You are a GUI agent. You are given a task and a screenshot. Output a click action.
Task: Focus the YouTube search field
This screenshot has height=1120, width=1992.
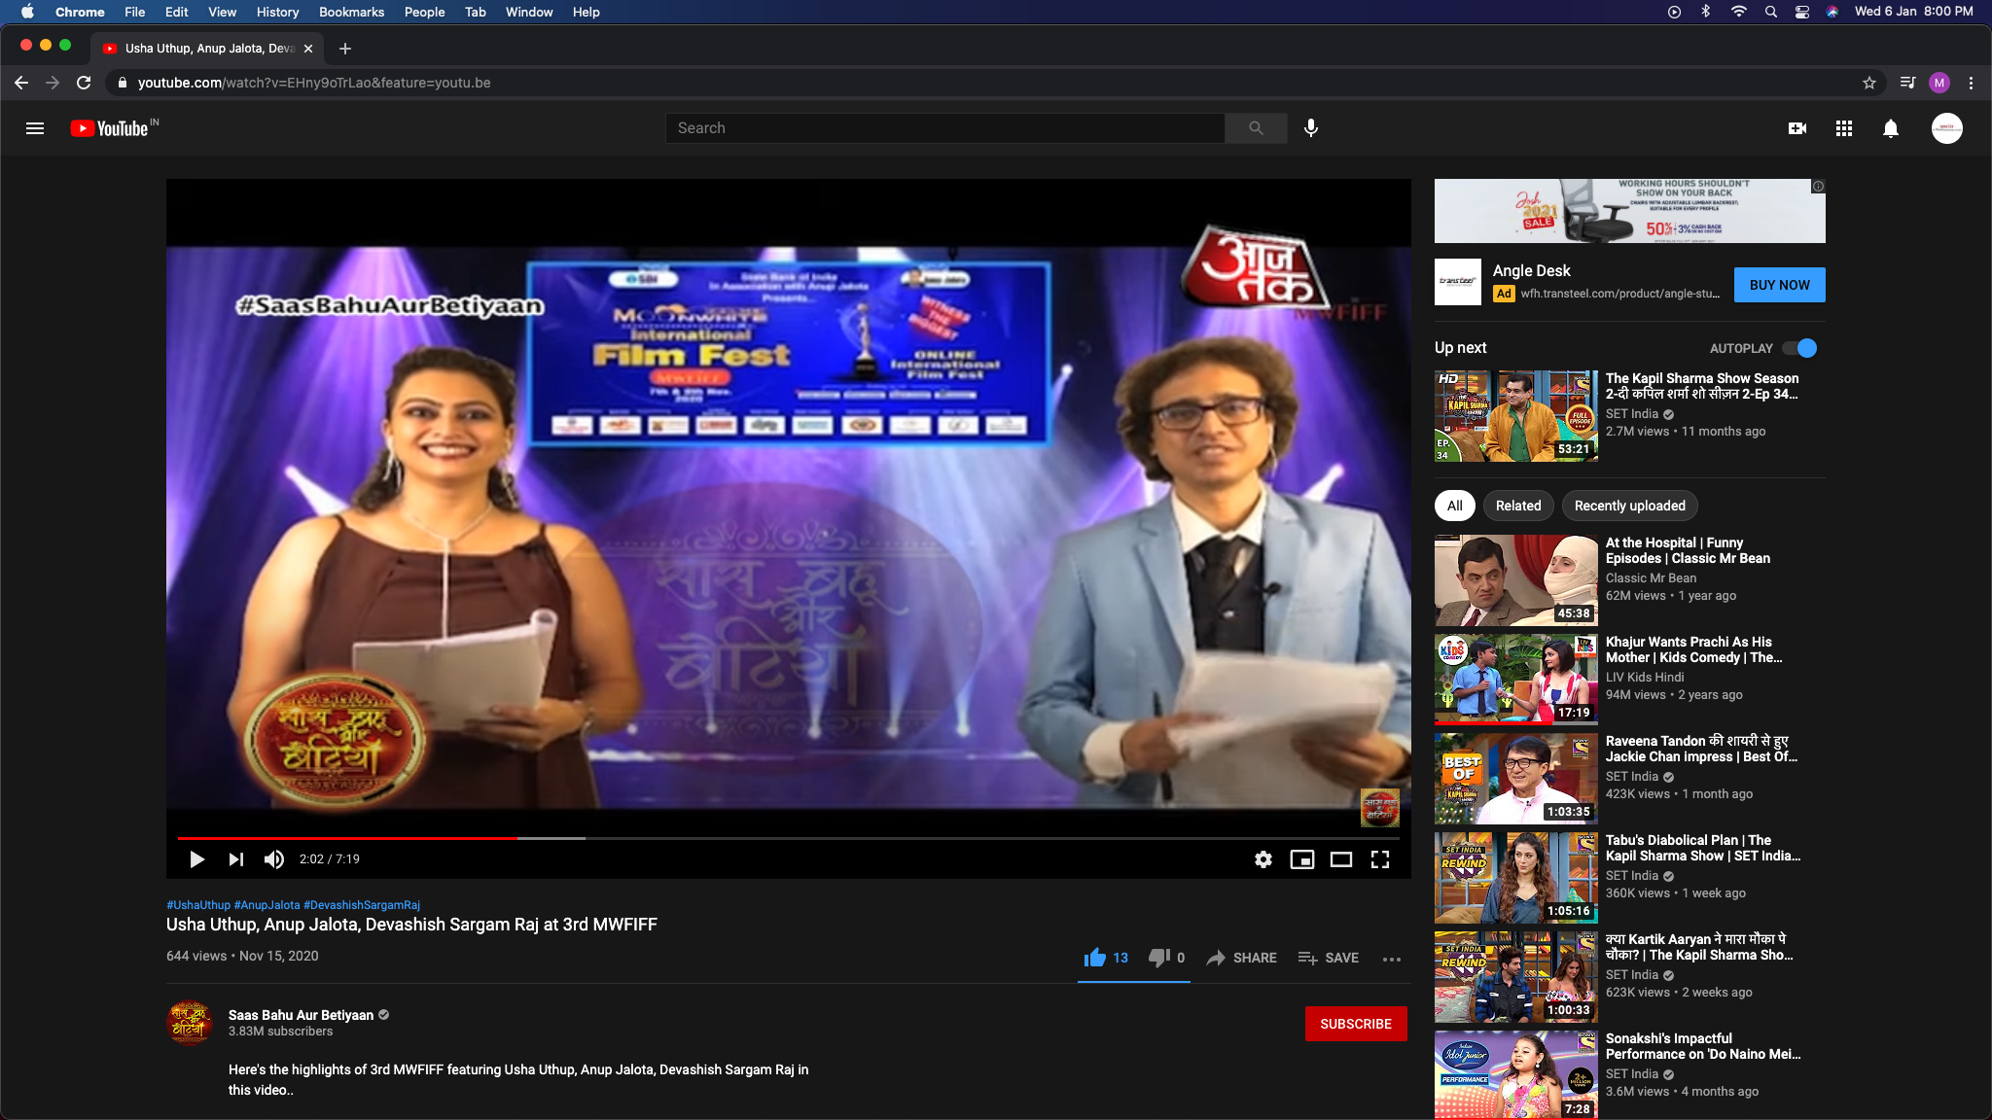[x=945, y=128]
